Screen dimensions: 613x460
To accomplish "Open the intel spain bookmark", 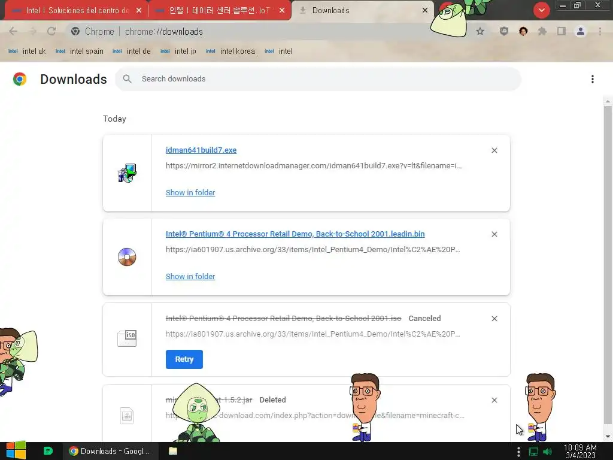I will coord(80,52).
